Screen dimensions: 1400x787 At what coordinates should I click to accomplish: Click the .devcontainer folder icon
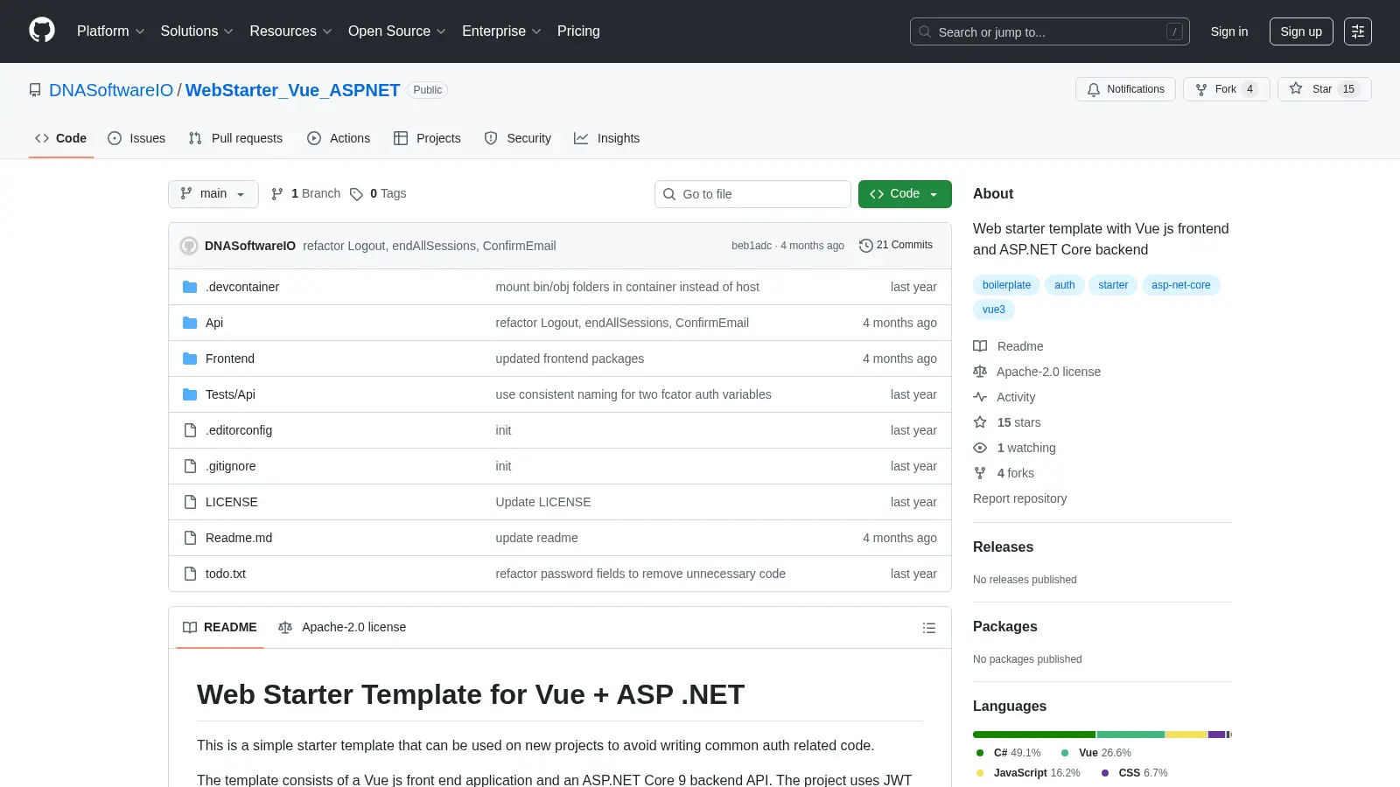pyautogui.click(x=190, y=287)
